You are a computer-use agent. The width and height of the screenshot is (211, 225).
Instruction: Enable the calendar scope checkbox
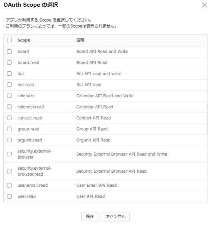coord(9,95)
